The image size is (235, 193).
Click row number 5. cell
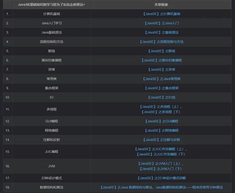pyautogui.click(x=7, y=51)
